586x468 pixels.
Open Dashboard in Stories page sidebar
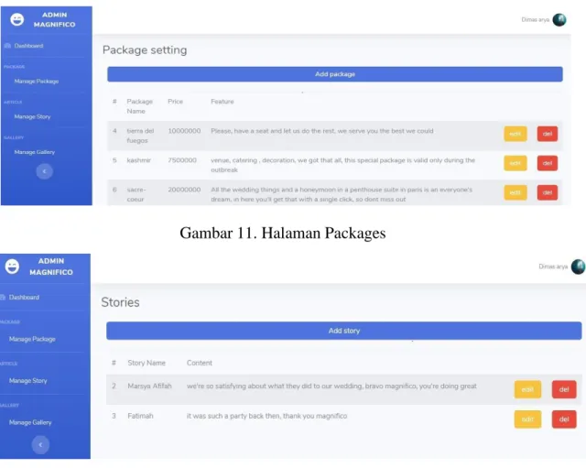point(24,297)
